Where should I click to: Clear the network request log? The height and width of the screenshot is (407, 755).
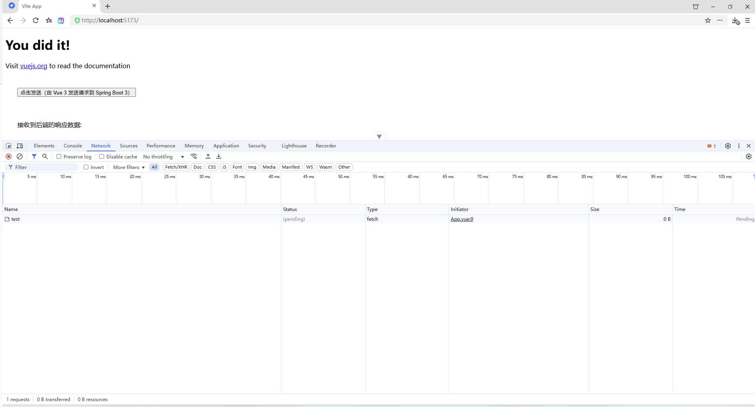pyautogui.click(x=20, y=156)
